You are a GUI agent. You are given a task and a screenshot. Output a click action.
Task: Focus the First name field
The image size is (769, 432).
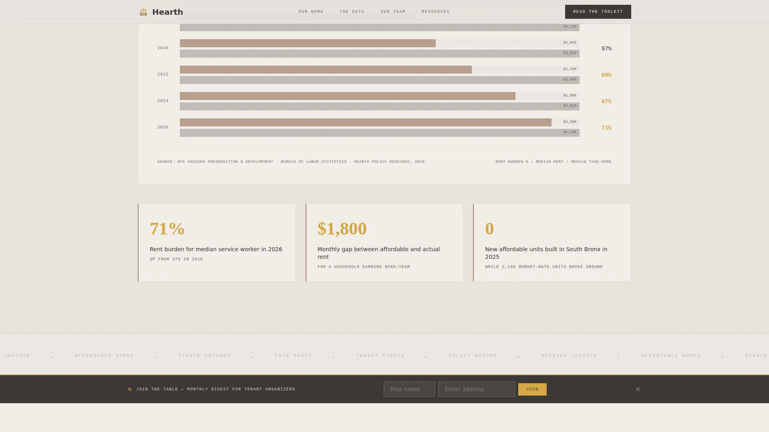tap(409, 389)
